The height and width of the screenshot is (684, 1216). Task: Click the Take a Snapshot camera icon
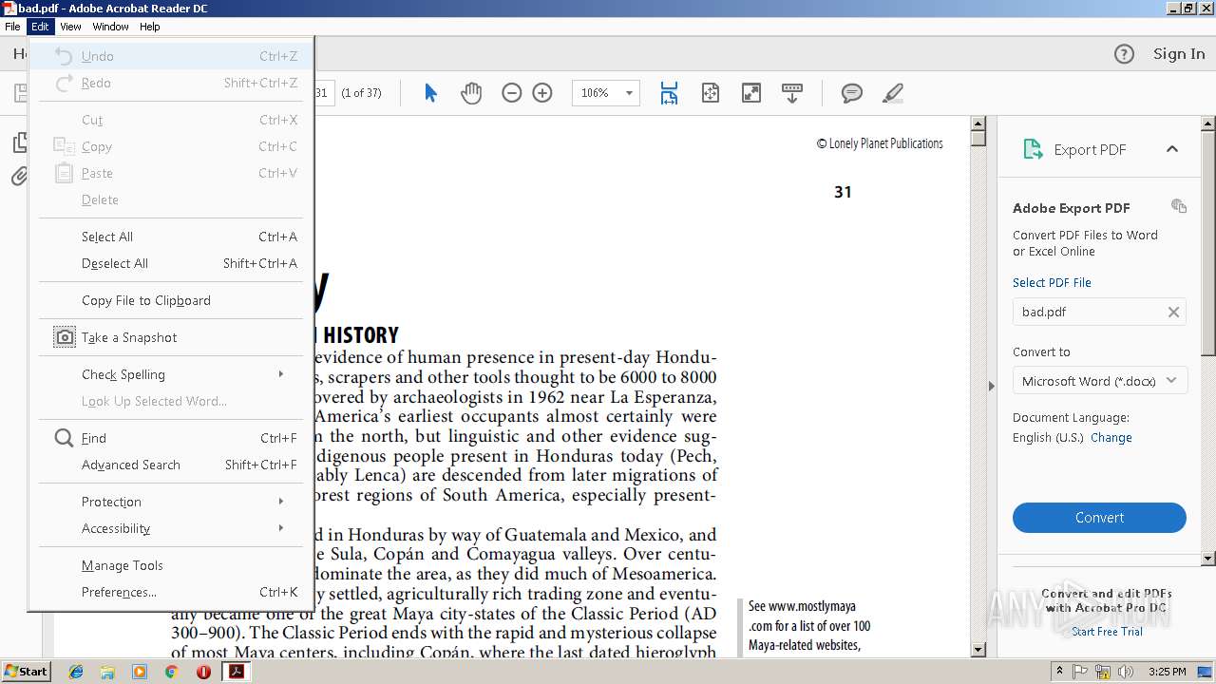coord(64,337)
